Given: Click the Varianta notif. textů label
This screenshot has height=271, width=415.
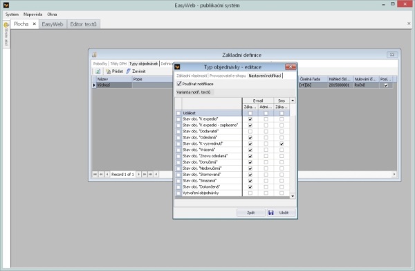Looking at the screenshot, I should click(x=194, y=92).
